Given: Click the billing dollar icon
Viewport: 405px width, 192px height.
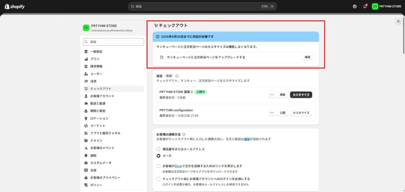Looking at the screenshot, I should [86, 66].
